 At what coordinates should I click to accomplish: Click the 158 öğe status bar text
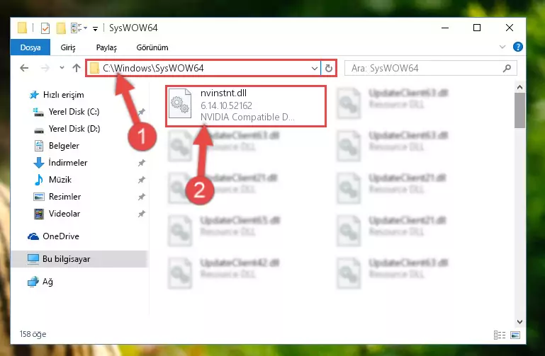point(33,334)
